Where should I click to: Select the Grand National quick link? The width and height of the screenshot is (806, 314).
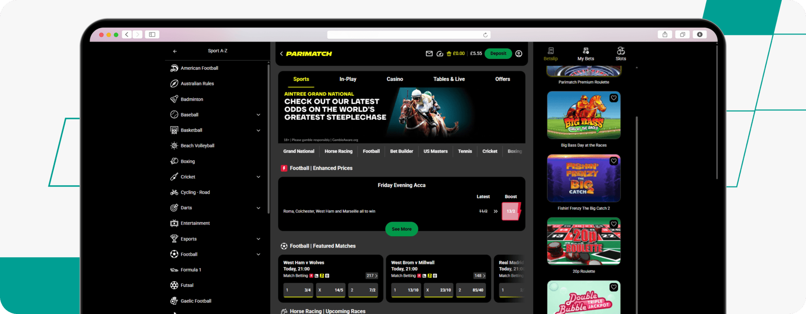pyautogui.click(x=299, y=151)
